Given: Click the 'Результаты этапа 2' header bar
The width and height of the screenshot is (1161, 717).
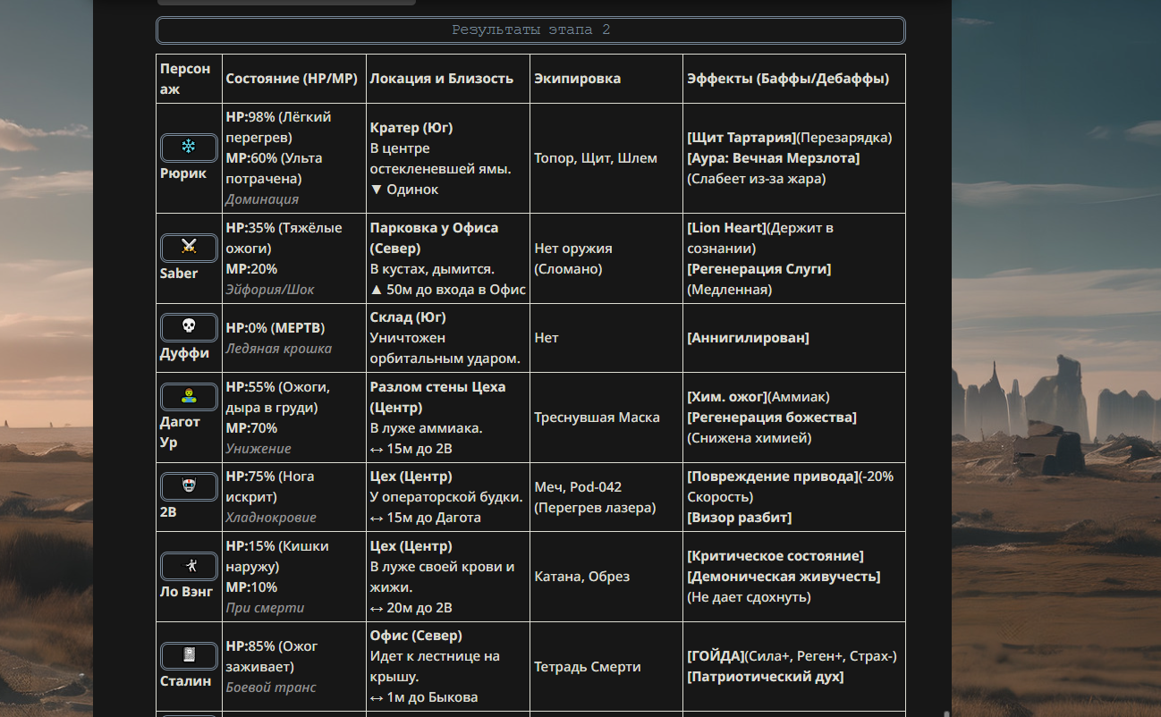Looking at the screenshot, I should (531, 30).
